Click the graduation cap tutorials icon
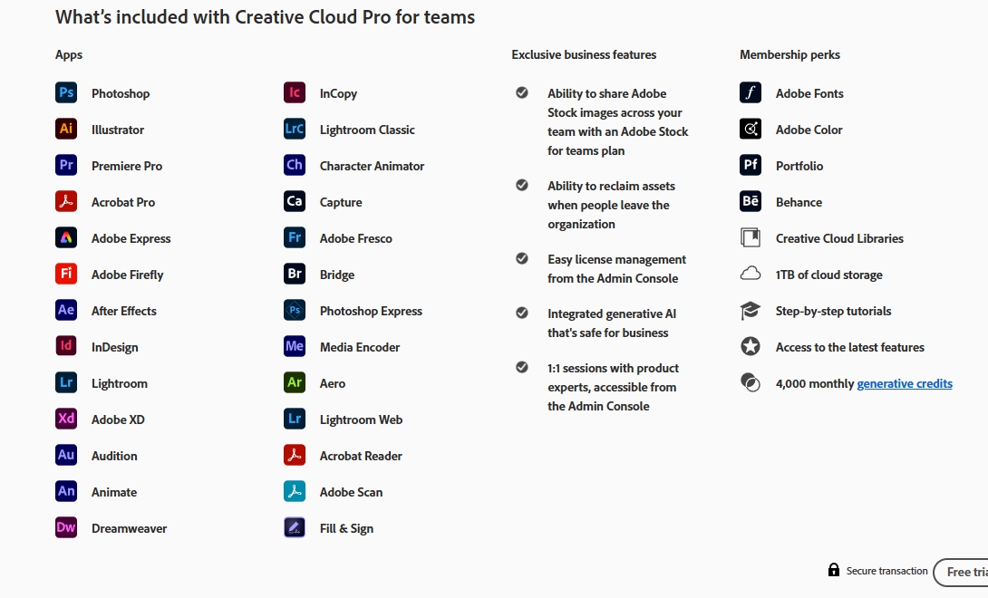 pyautogui.click(x=751, y=310)
